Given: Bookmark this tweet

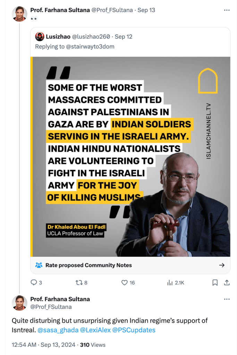Looking at the screenshot, I should [215, 283].
